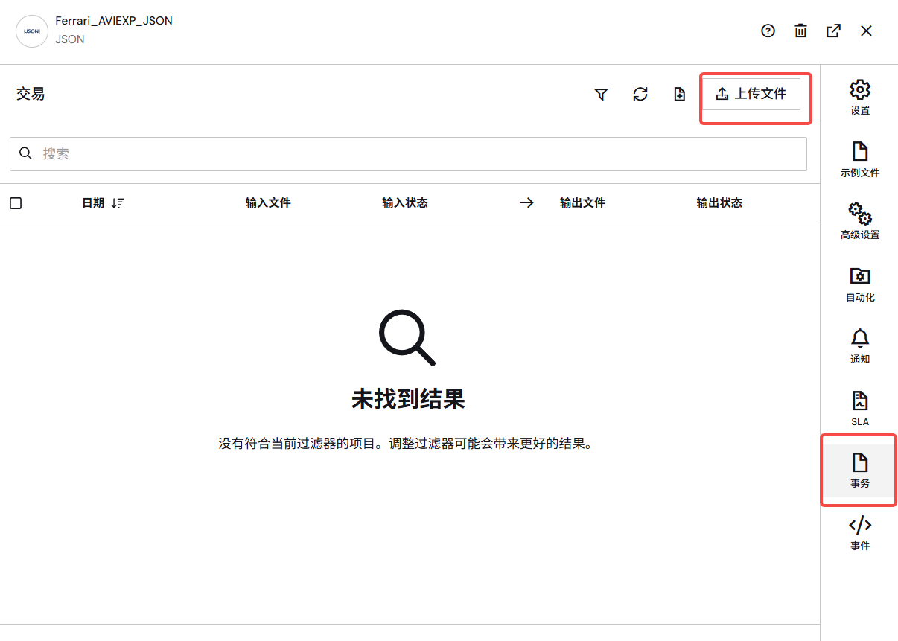Refresh the transactions list
Screen dimensions: 898x641
pyautogui.click(x=640, y=94)
